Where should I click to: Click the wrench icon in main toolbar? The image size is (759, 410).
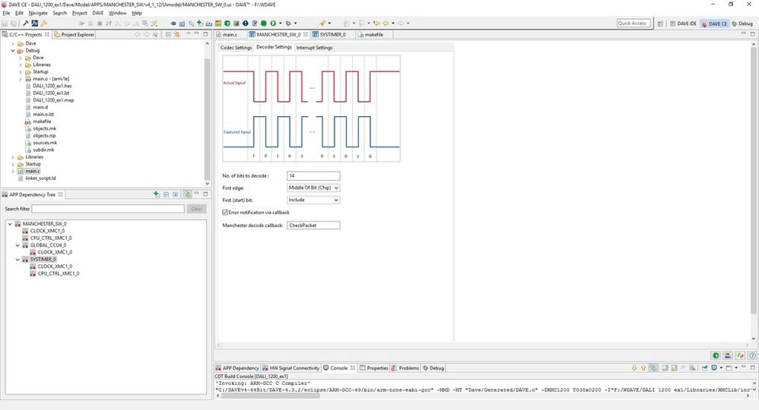[44, 23]
